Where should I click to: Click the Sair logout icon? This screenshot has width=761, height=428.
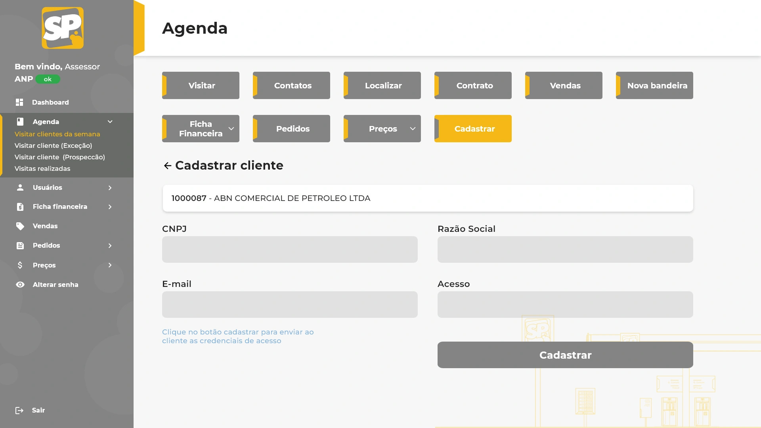point(19,411)
